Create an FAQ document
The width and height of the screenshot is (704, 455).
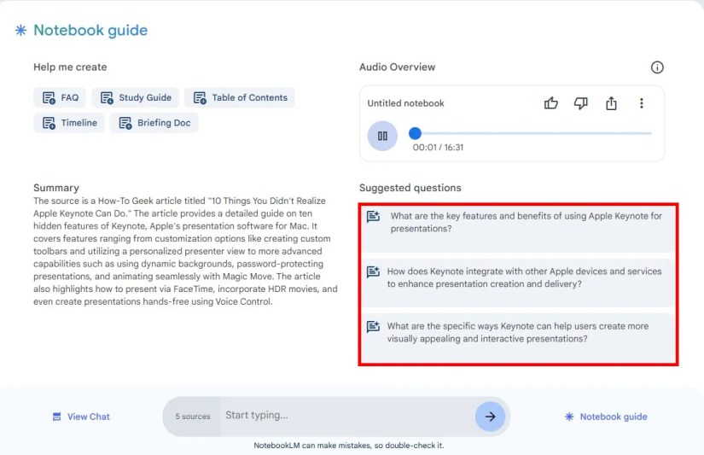[x=60, y=97]
